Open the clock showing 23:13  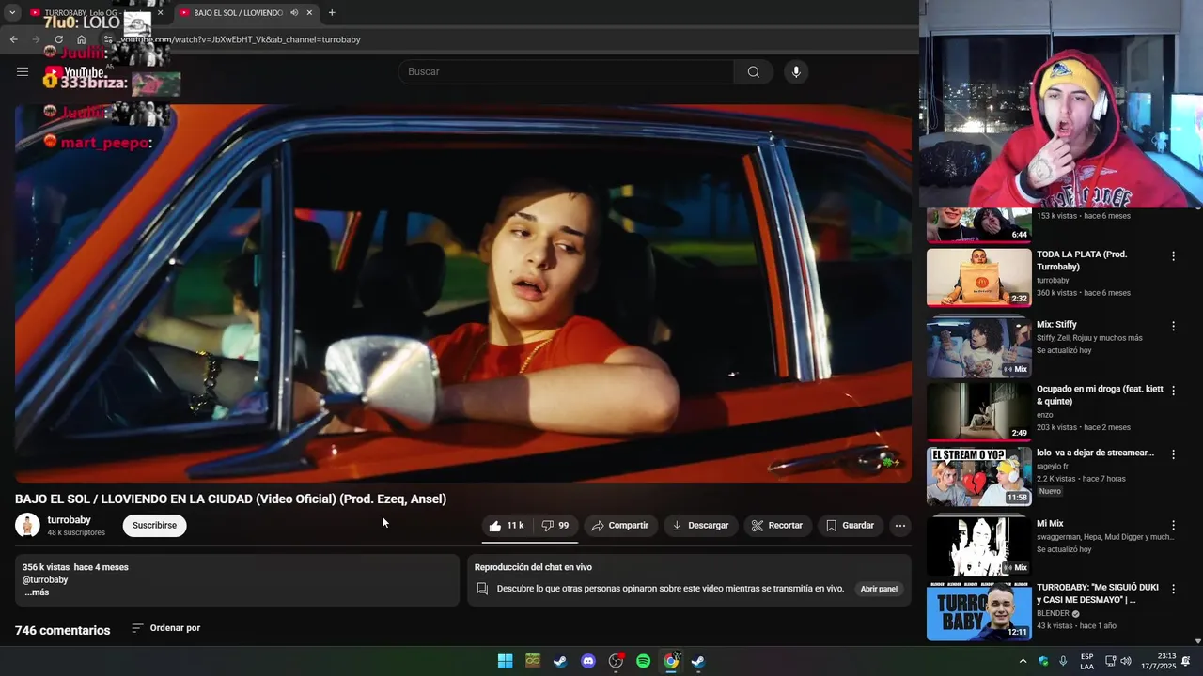(1157, 661)
